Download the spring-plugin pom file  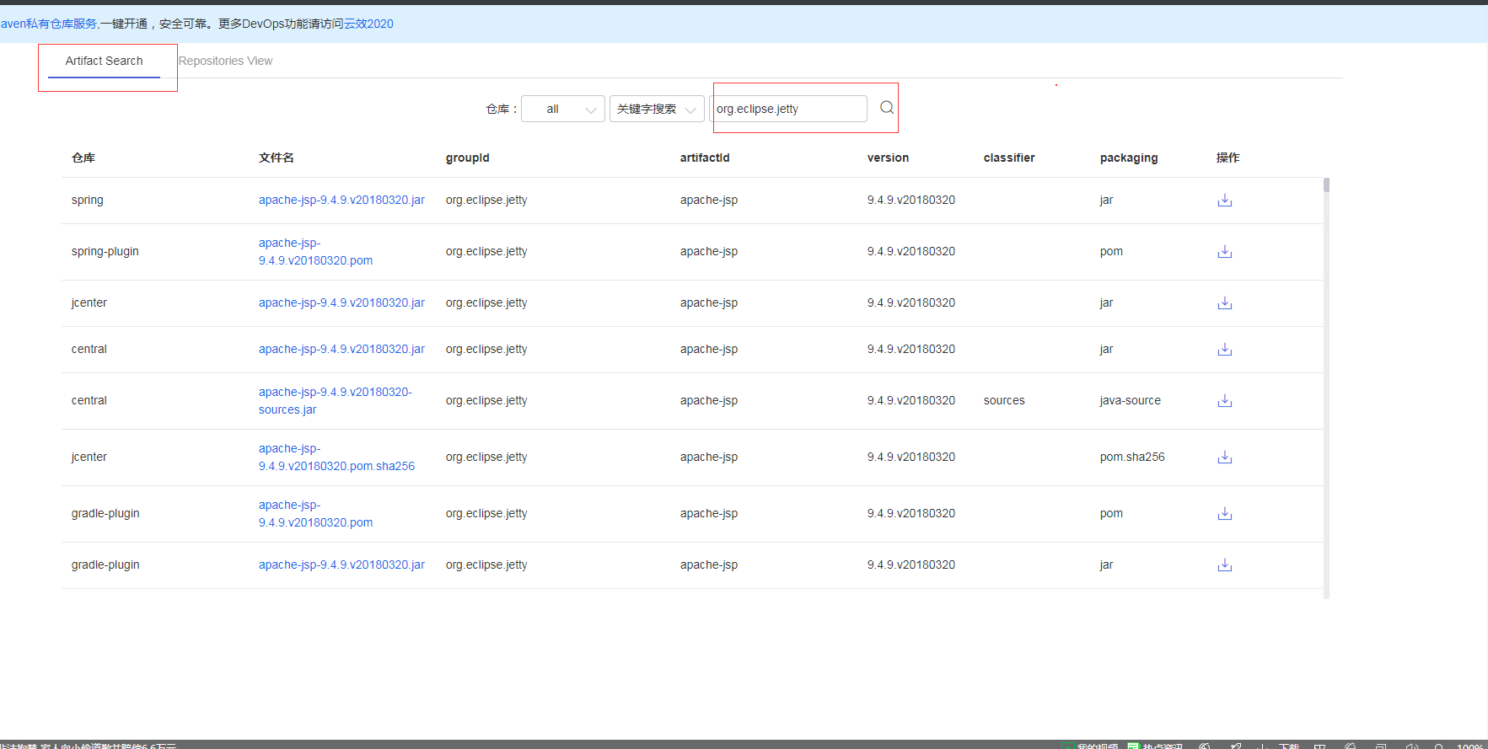tap(1225, 252)
